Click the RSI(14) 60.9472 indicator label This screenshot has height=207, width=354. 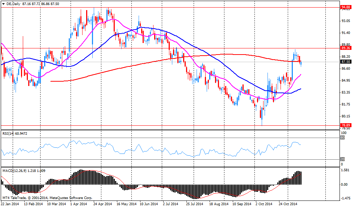[x=15, y=134]
